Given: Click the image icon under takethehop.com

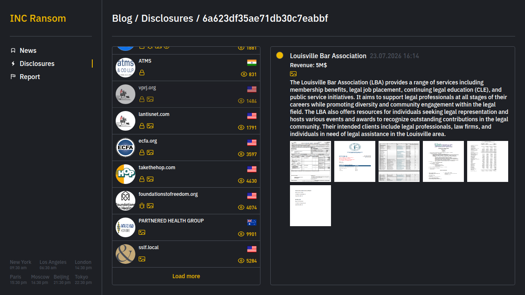Looking at the screenshot, I should pyautogui.click(x=150, y=179).
